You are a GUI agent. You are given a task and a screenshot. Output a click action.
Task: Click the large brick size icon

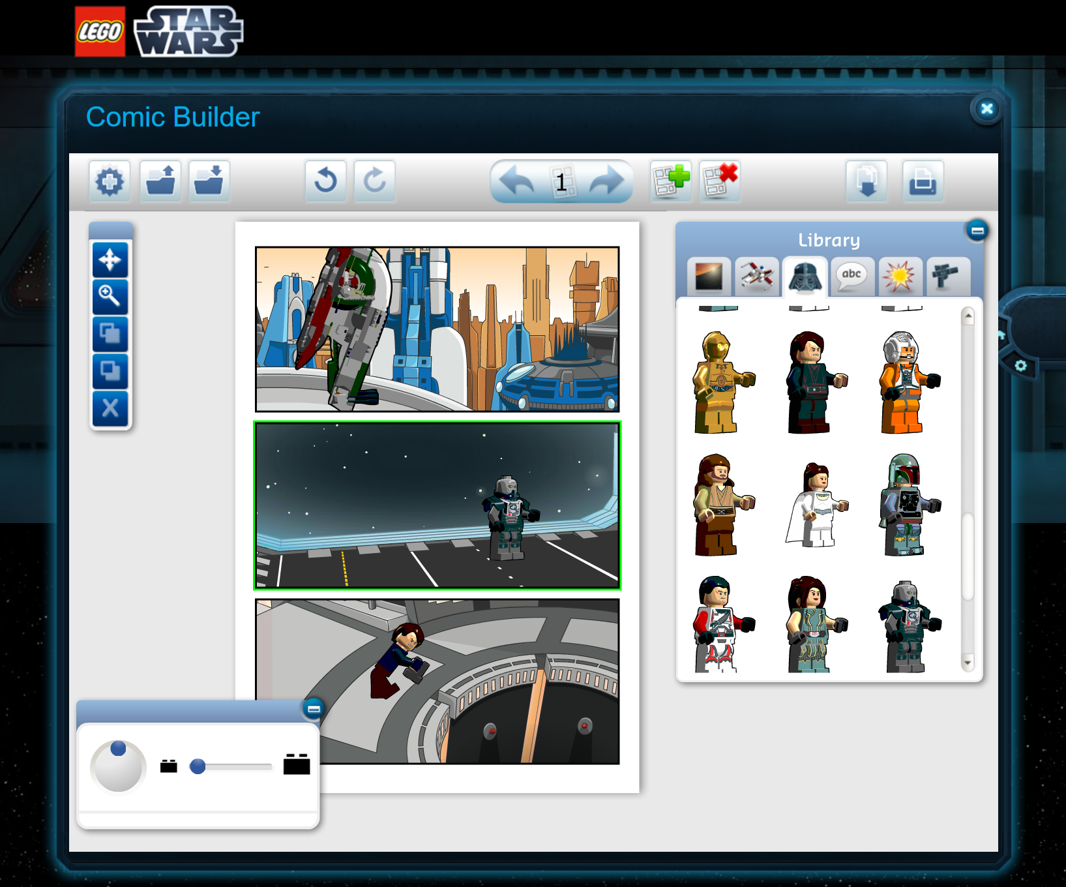tap(297, 764)
